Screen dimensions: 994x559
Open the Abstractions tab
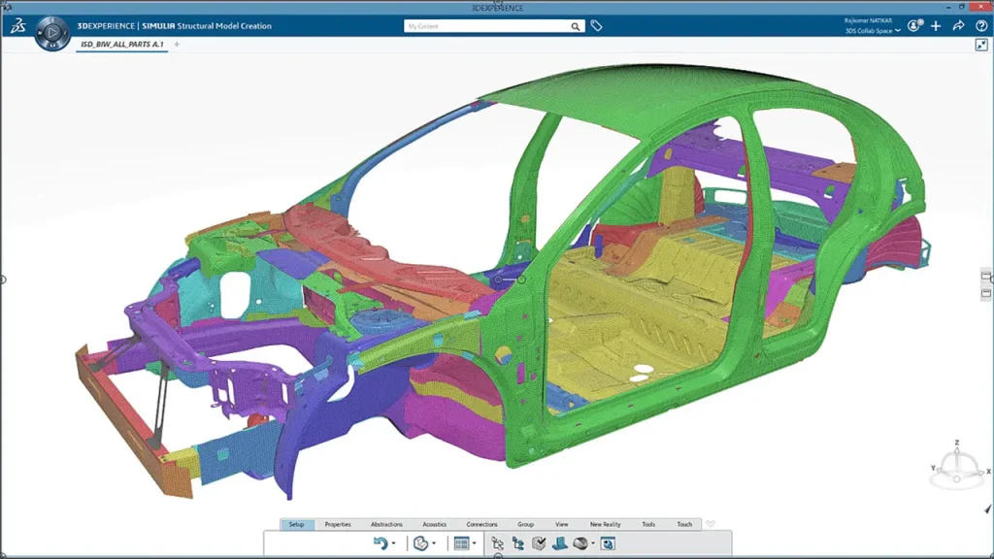tap(386, 524)
